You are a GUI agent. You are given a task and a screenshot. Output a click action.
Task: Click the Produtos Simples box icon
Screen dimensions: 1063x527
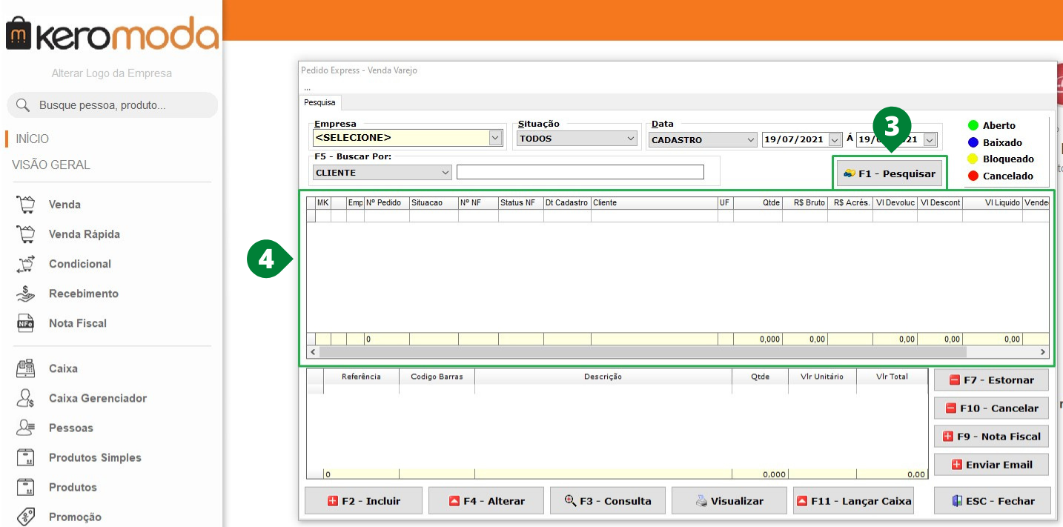[x=26, y=457]
